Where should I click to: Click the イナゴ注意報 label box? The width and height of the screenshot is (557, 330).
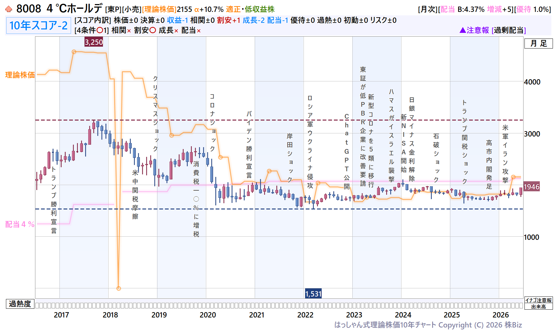[539, 300]
